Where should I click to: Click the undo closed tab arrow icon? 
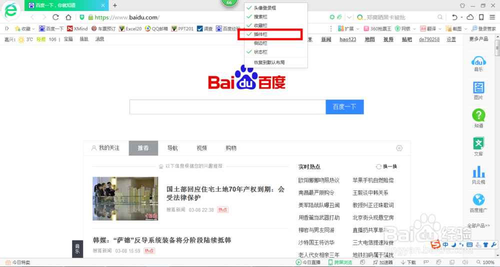pos(454,17)
